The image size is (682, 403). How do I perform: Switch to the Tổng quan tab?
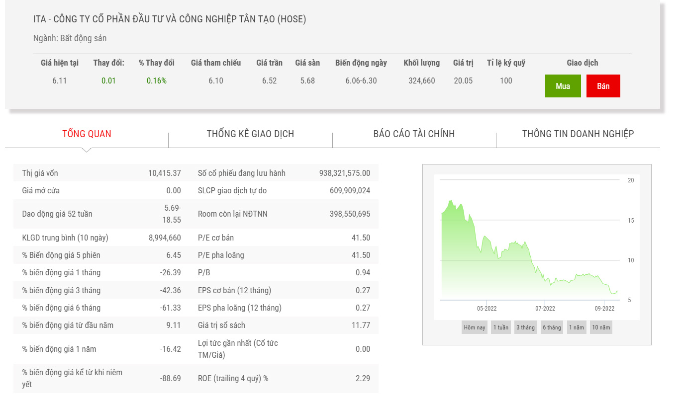(x=87, y=134)
